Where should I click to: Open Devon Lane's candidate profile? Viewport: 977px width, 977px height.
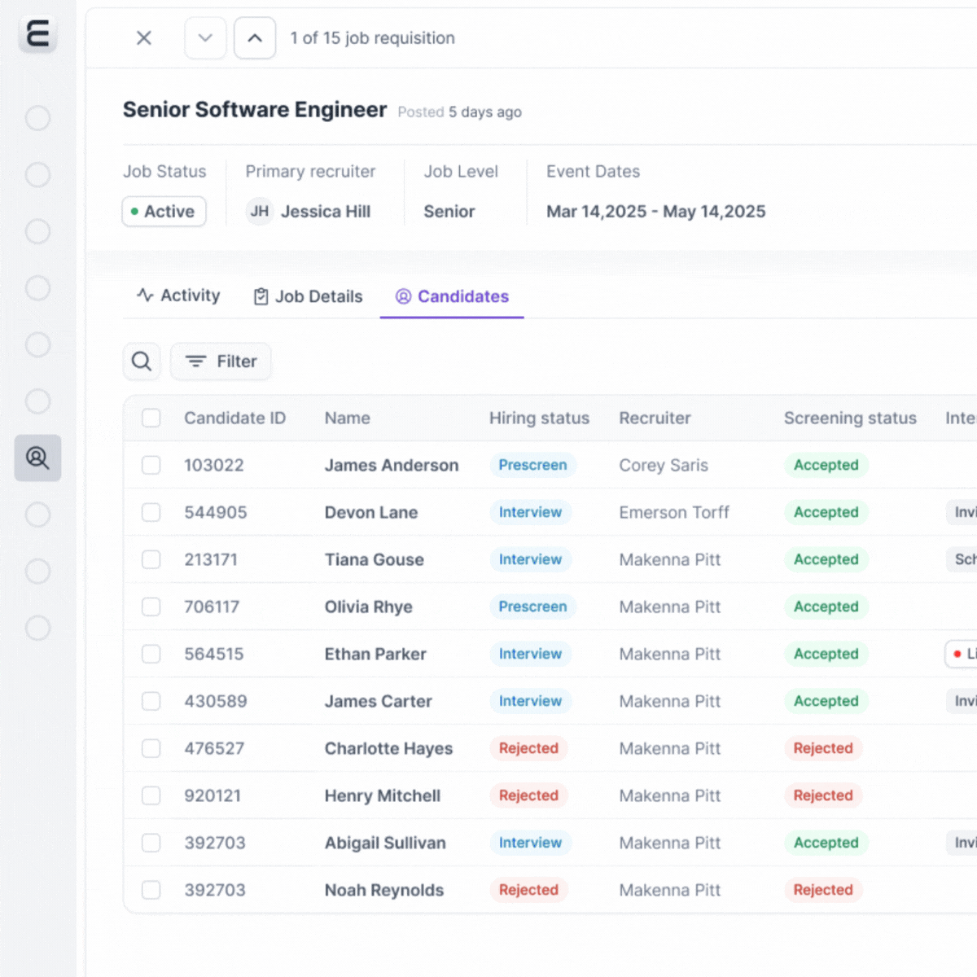pyautogui.click(x=370, y=512)
